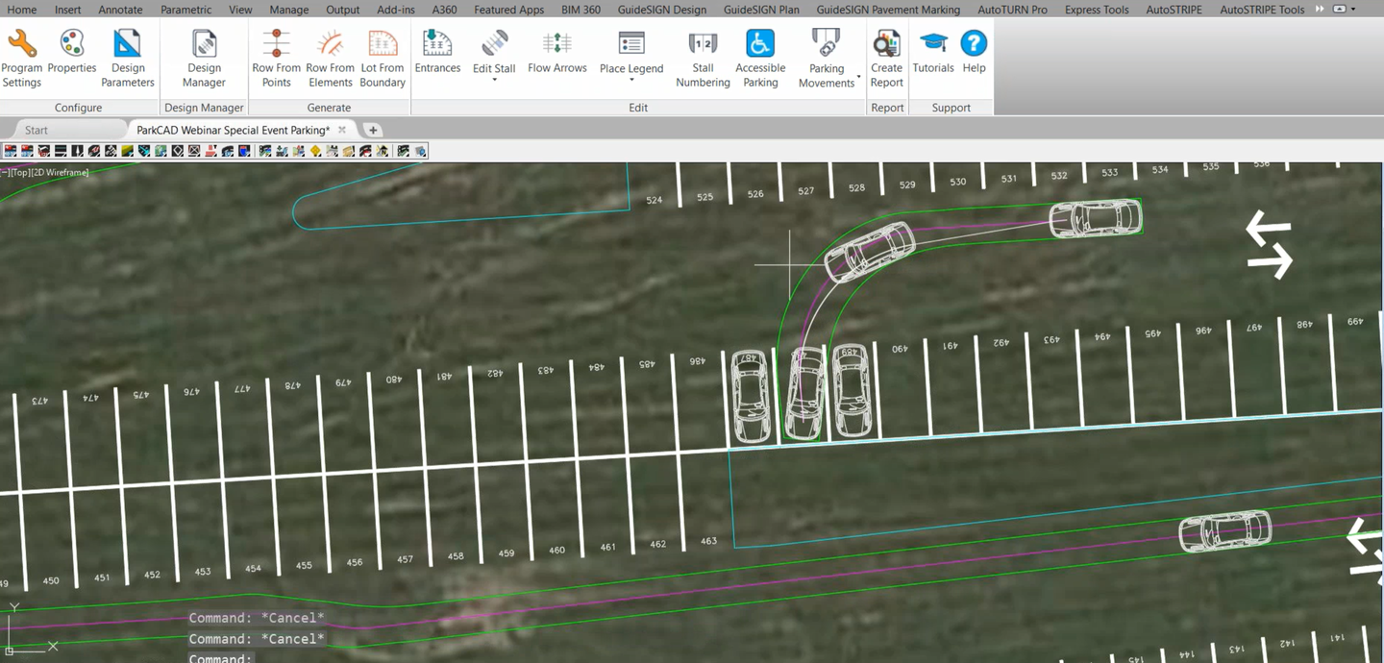Toggle ribbon minimize state button

(x=1340, y=9)
